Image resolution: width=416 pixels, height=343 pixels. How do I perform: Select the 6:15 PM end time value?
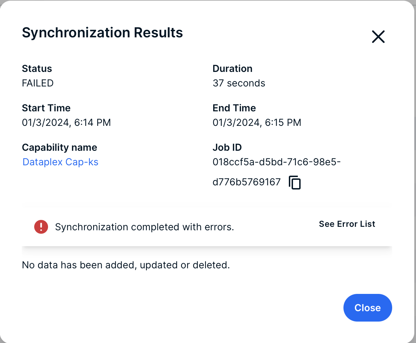click(x=257, y=122)
